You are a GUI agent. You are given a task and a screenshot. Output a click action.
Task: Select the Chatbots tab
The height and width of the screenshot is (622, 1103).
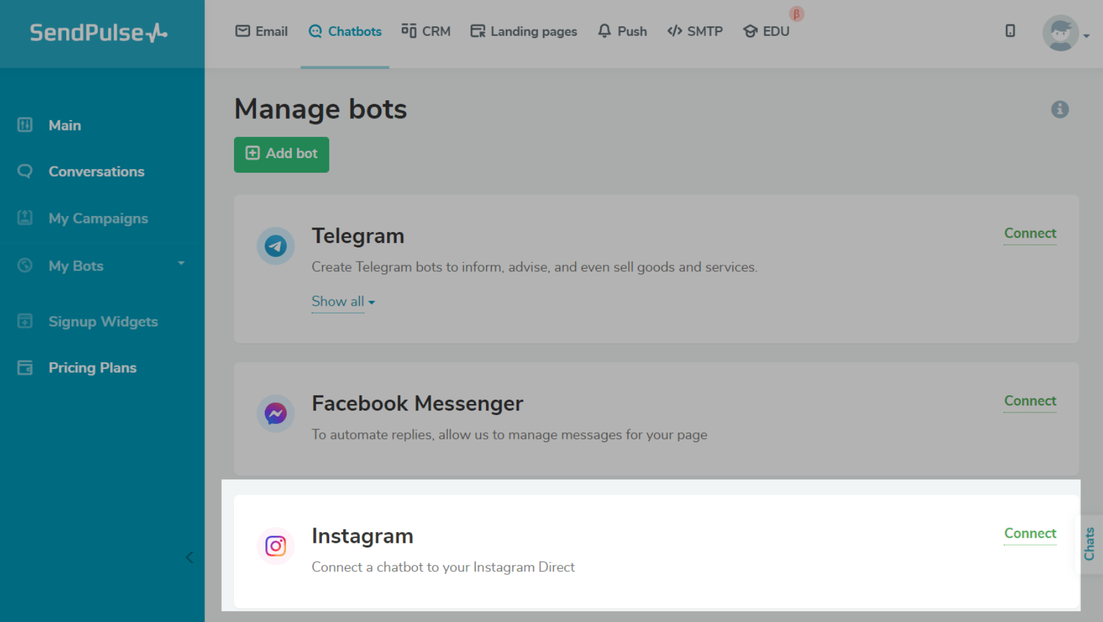pos(345,31)
